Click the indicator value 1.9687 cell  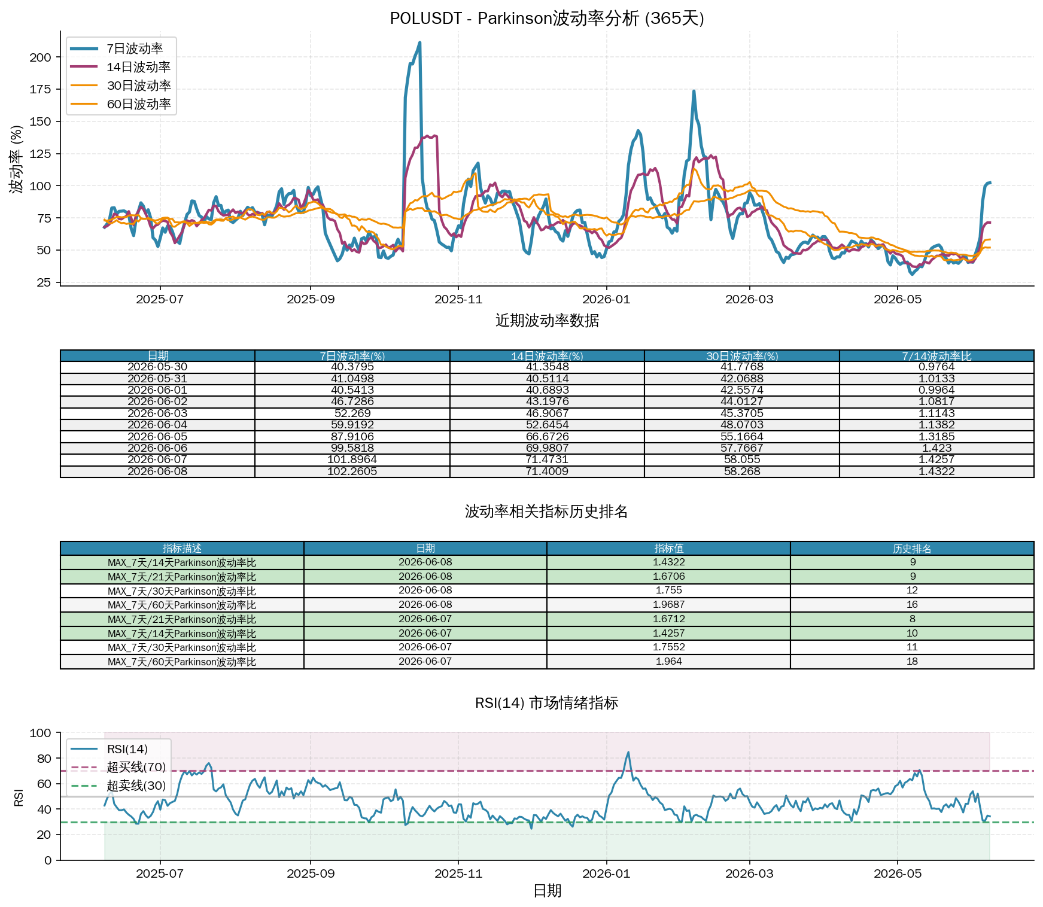(668, 605)
